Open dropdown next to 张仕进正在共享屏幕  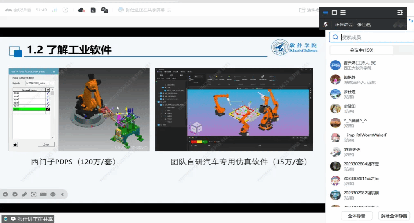(170, 10)
